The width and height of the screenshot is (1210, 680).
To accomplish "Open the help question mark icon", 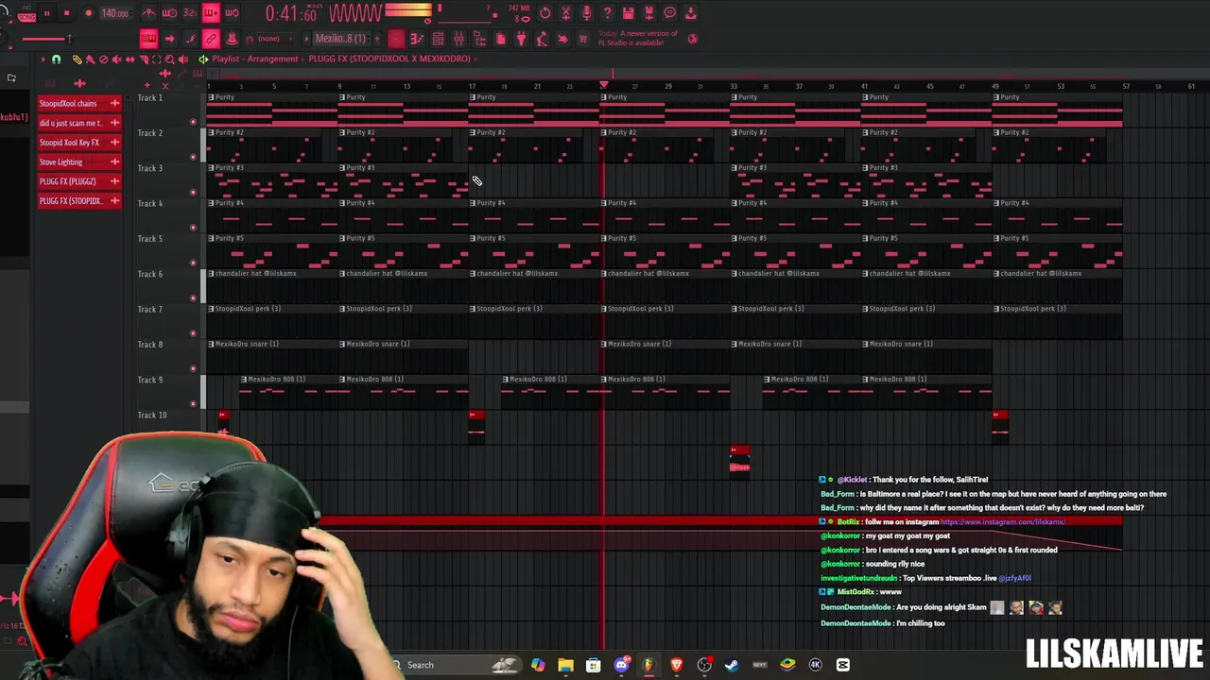I will click(607, 13).
